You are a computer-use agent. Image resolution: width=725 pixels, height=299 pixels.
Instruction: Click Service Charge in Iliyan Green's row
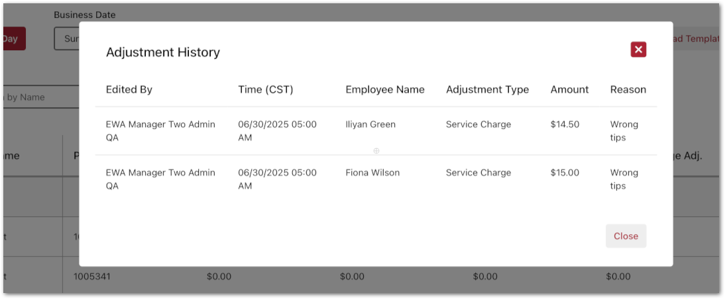click(x=478, y=124)
